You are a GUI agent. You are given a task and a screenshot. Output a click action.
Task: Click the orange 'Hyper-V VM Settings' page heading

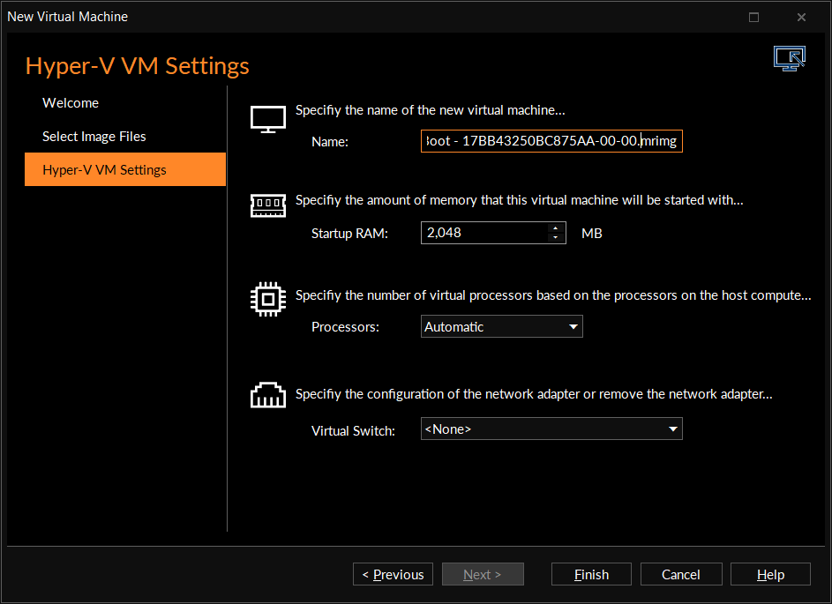[137, 66]
